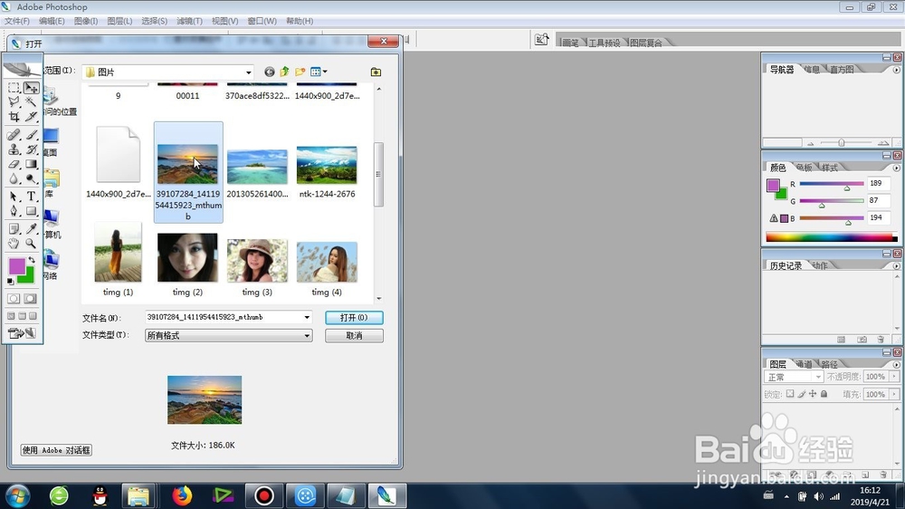Select the Gradient tool

(31, 164)
